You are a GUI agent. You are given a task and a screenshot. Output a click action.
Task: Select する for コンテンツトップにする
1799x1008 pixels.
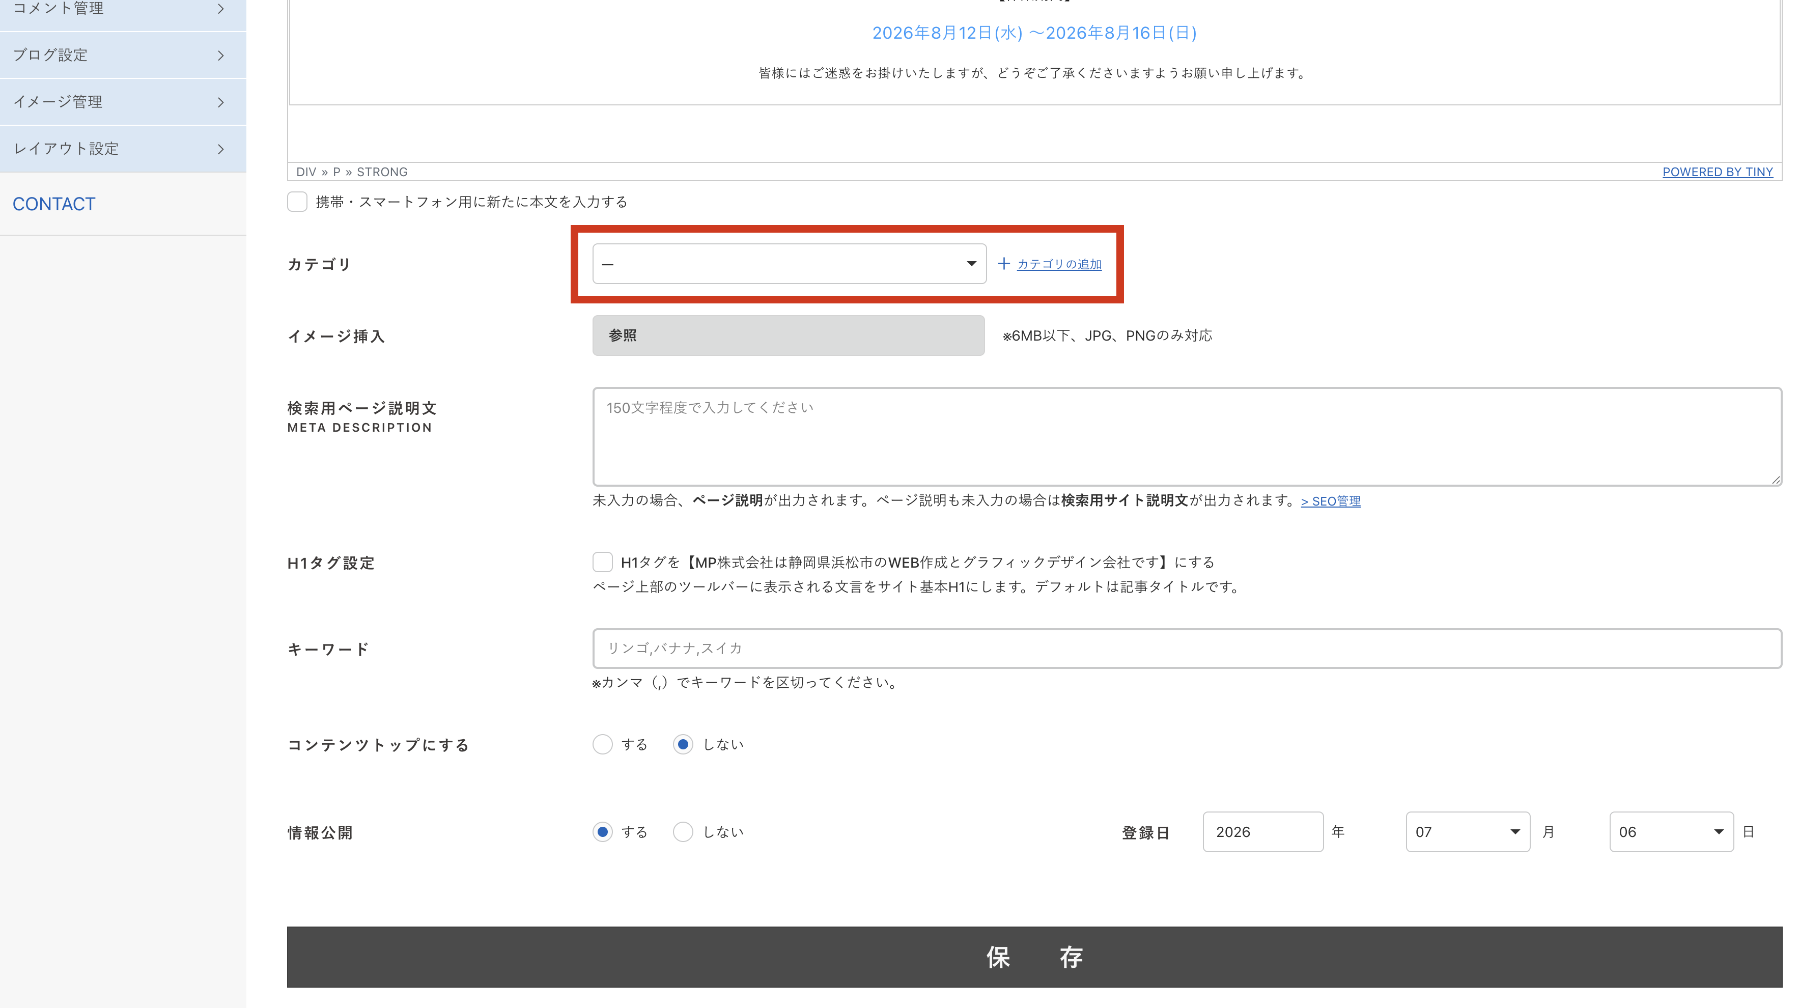coord(603,744)
